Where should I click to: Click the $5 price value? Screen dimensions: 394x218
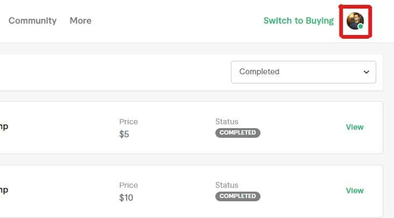(124, 135)
